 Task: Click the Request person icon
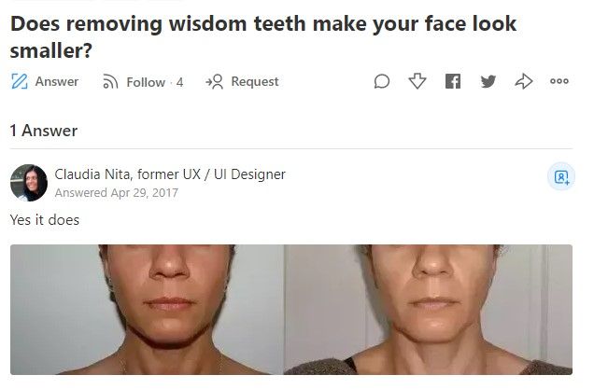pyautogui.click(x=214, y=82)
